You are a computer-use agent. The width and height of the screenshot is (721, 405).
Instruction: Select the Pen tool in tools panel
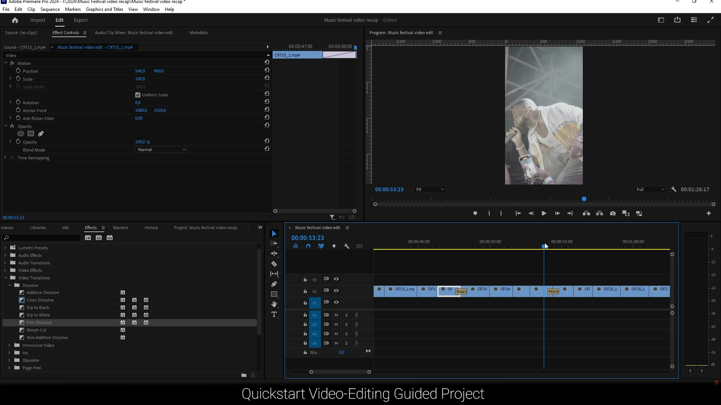274,284
